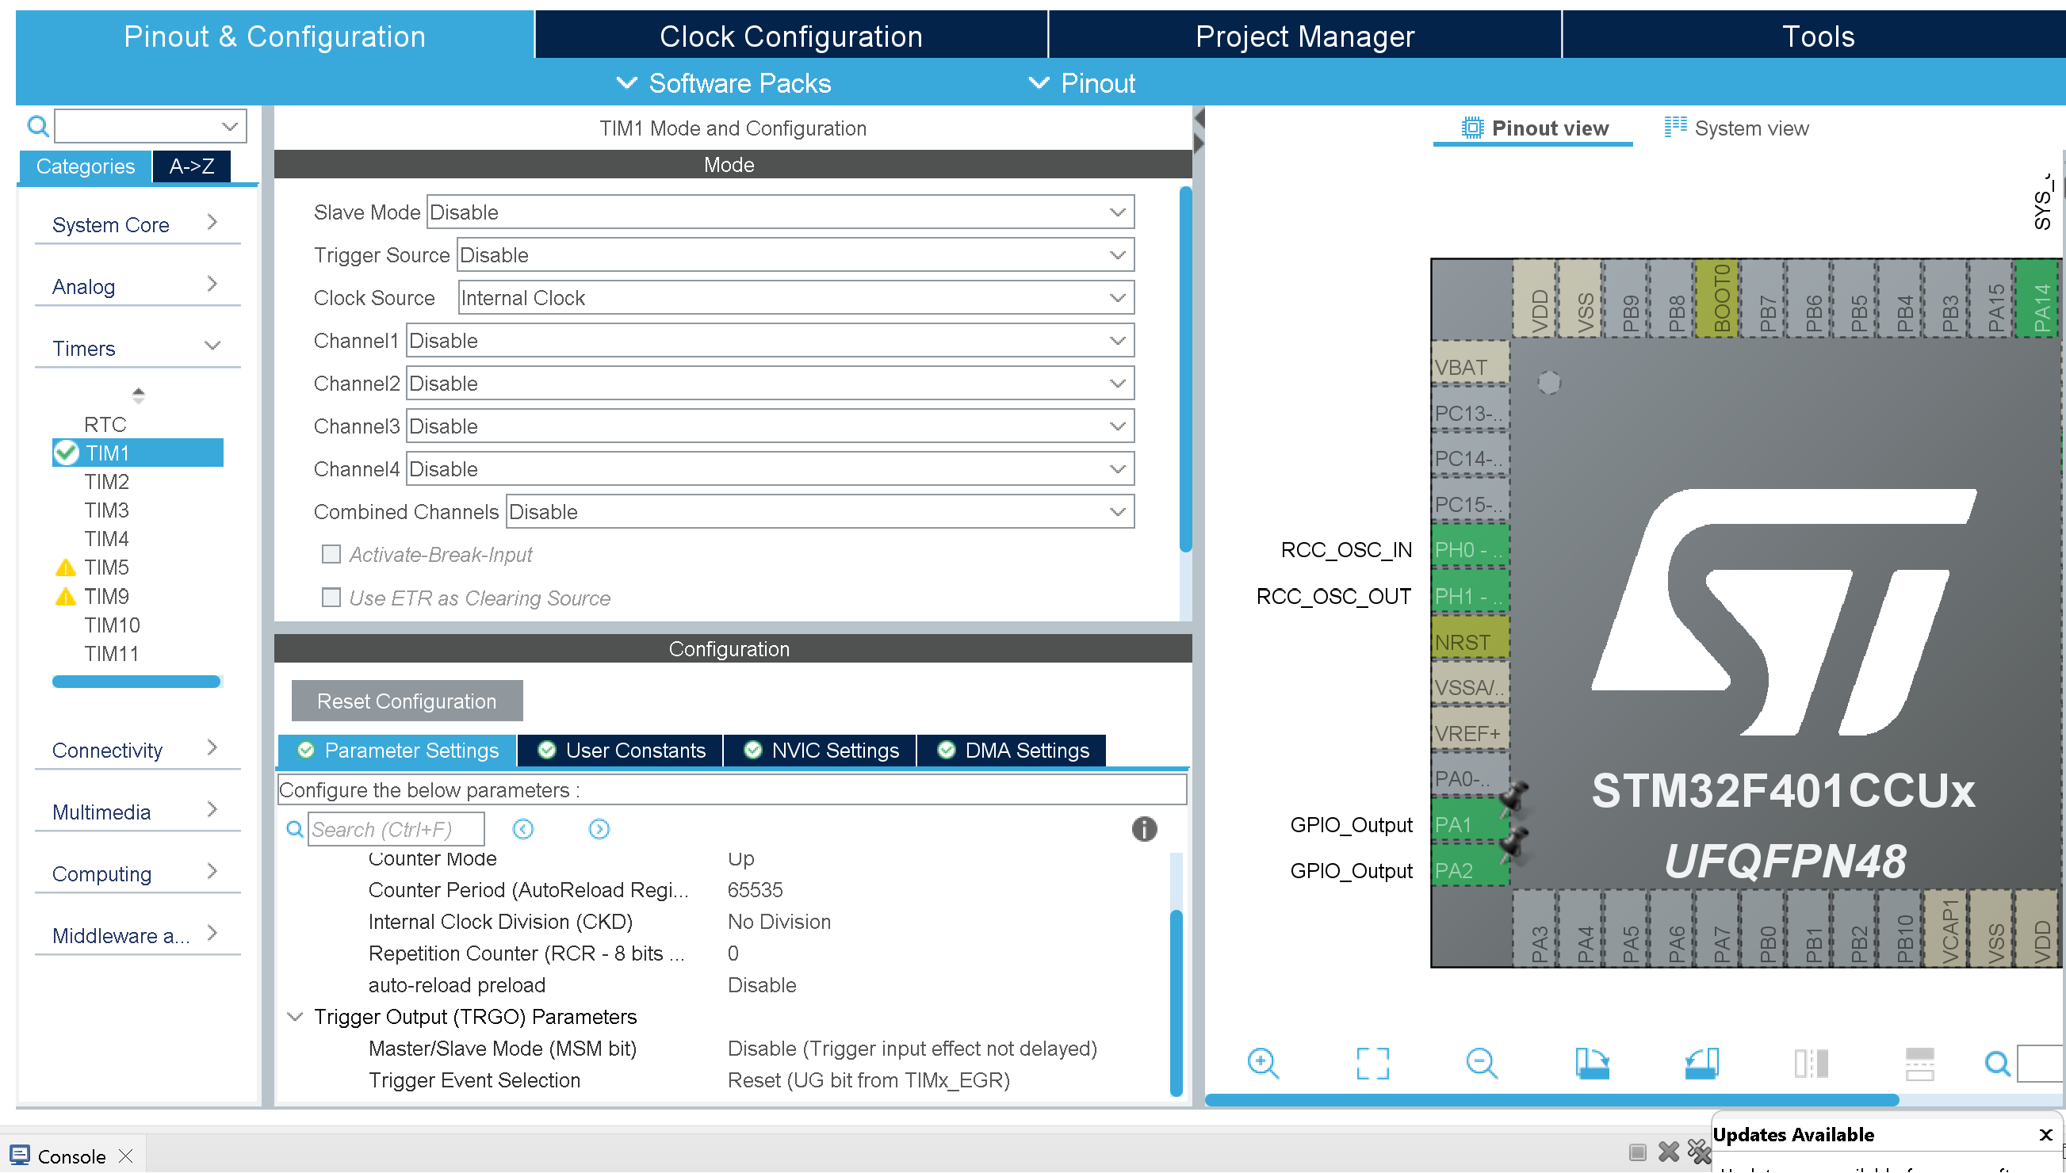Open the Slave Mode dropdown

(780, 212)
